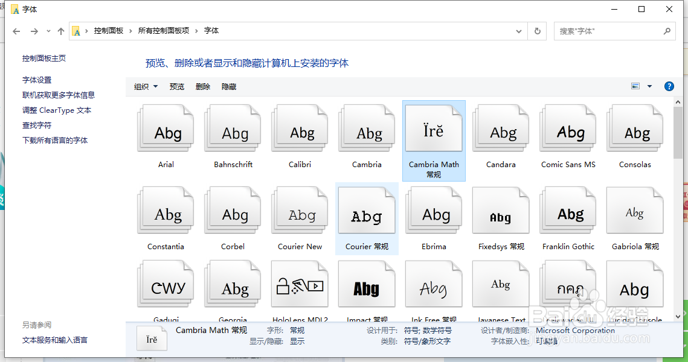Open 查找字符 link

pyautogui.click(x=37, y=125)
